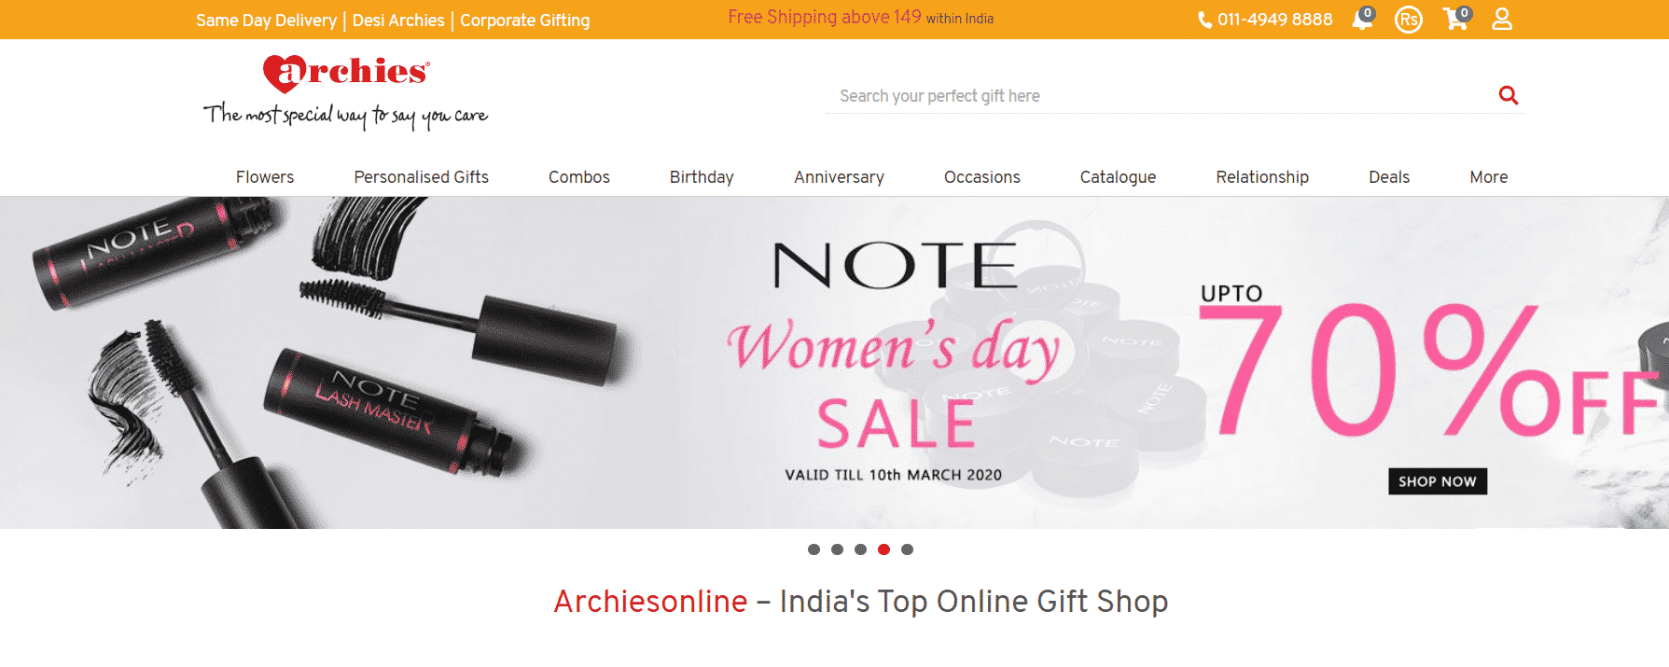Expand the Personalised Gifts menu
This screenshot has width=1669, height=667.
click(x=421, y=177)
